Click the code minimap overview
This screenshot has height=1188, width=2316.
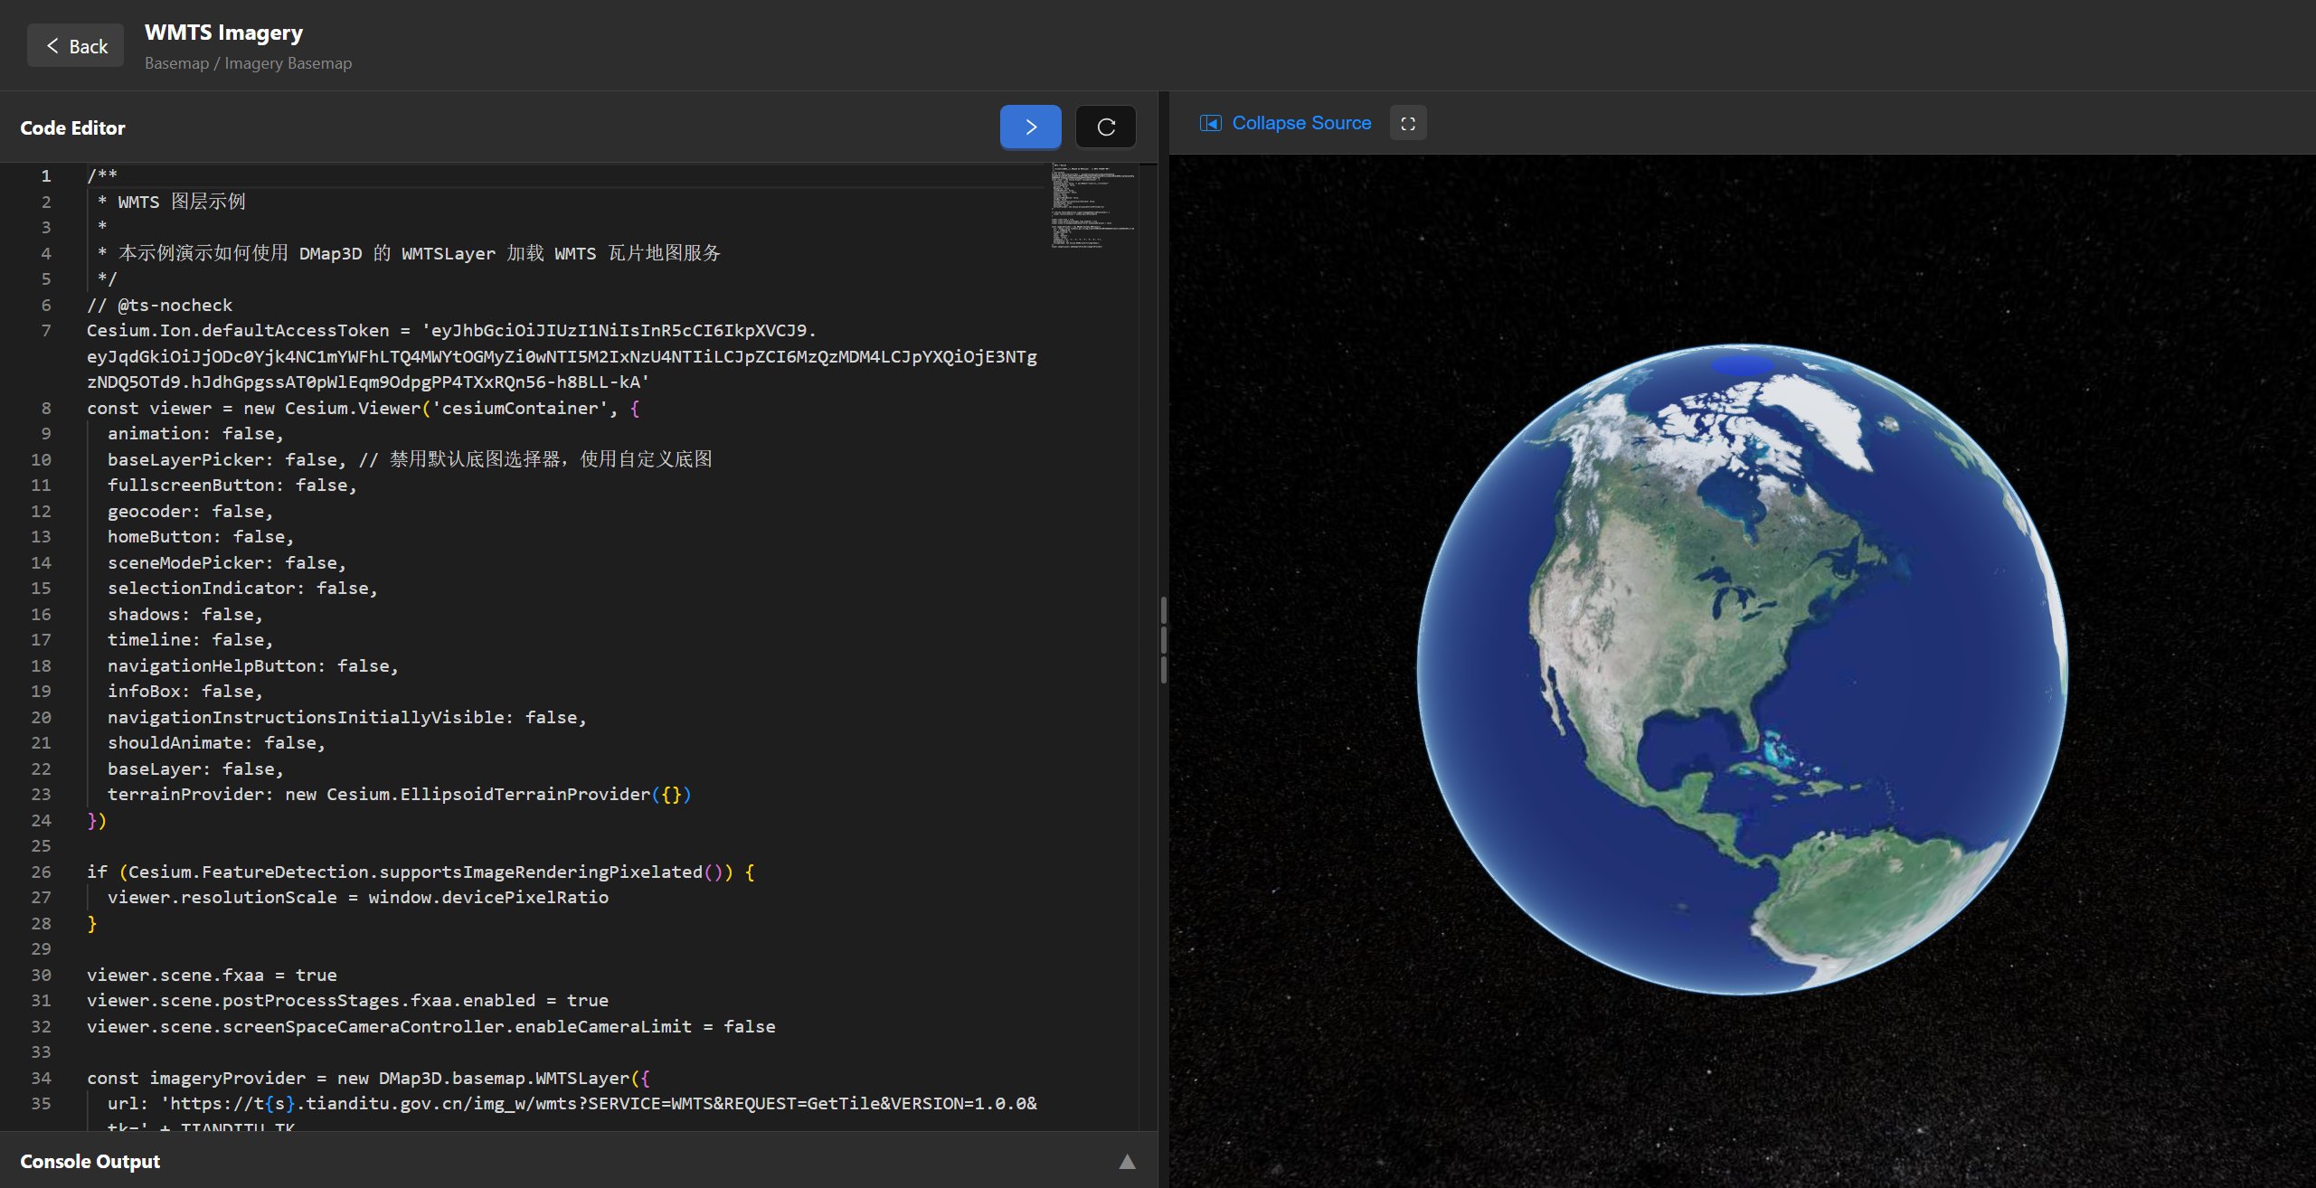tap(1092, 205)
